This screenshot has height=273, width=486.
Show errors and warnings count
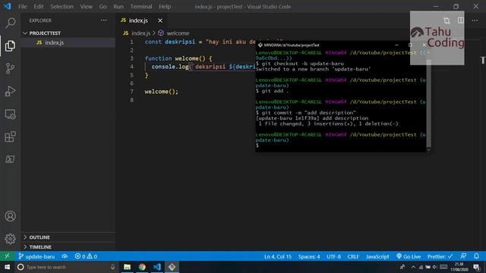coord(86,256)
